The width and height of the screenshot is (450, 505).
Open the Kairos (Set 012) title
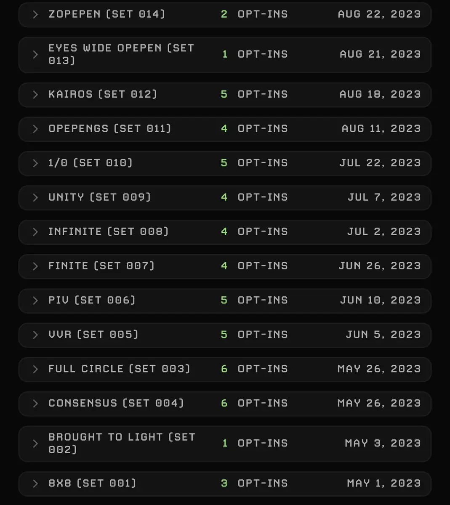103,94
